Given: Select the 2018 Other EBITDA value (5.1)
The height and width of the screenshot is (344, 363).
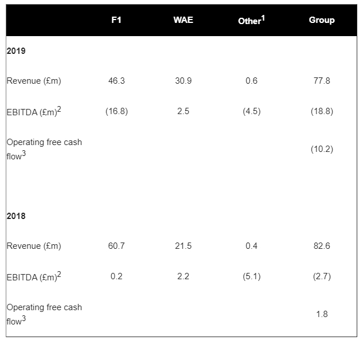Looking at the screenshot, I should [x=251, y=276].
